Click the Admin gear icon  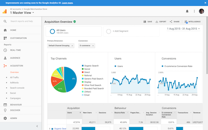[5, 118]
